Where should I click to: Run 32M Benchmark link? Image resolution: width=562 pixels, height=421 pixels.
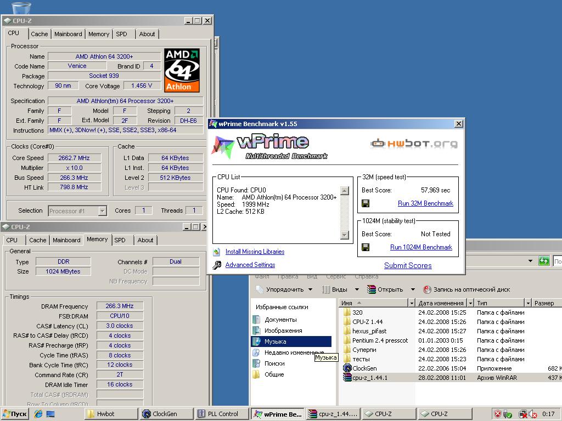425,203
